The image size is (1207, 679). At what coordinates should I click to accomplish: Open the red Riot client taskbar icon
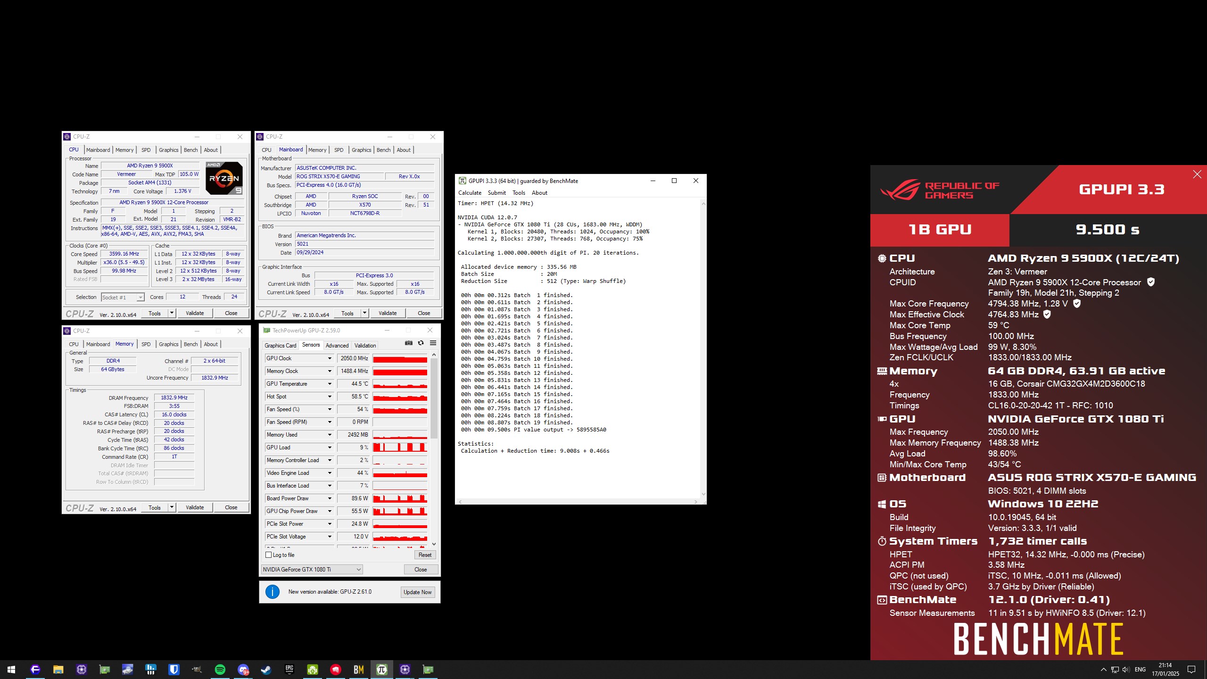pos(335,670)
